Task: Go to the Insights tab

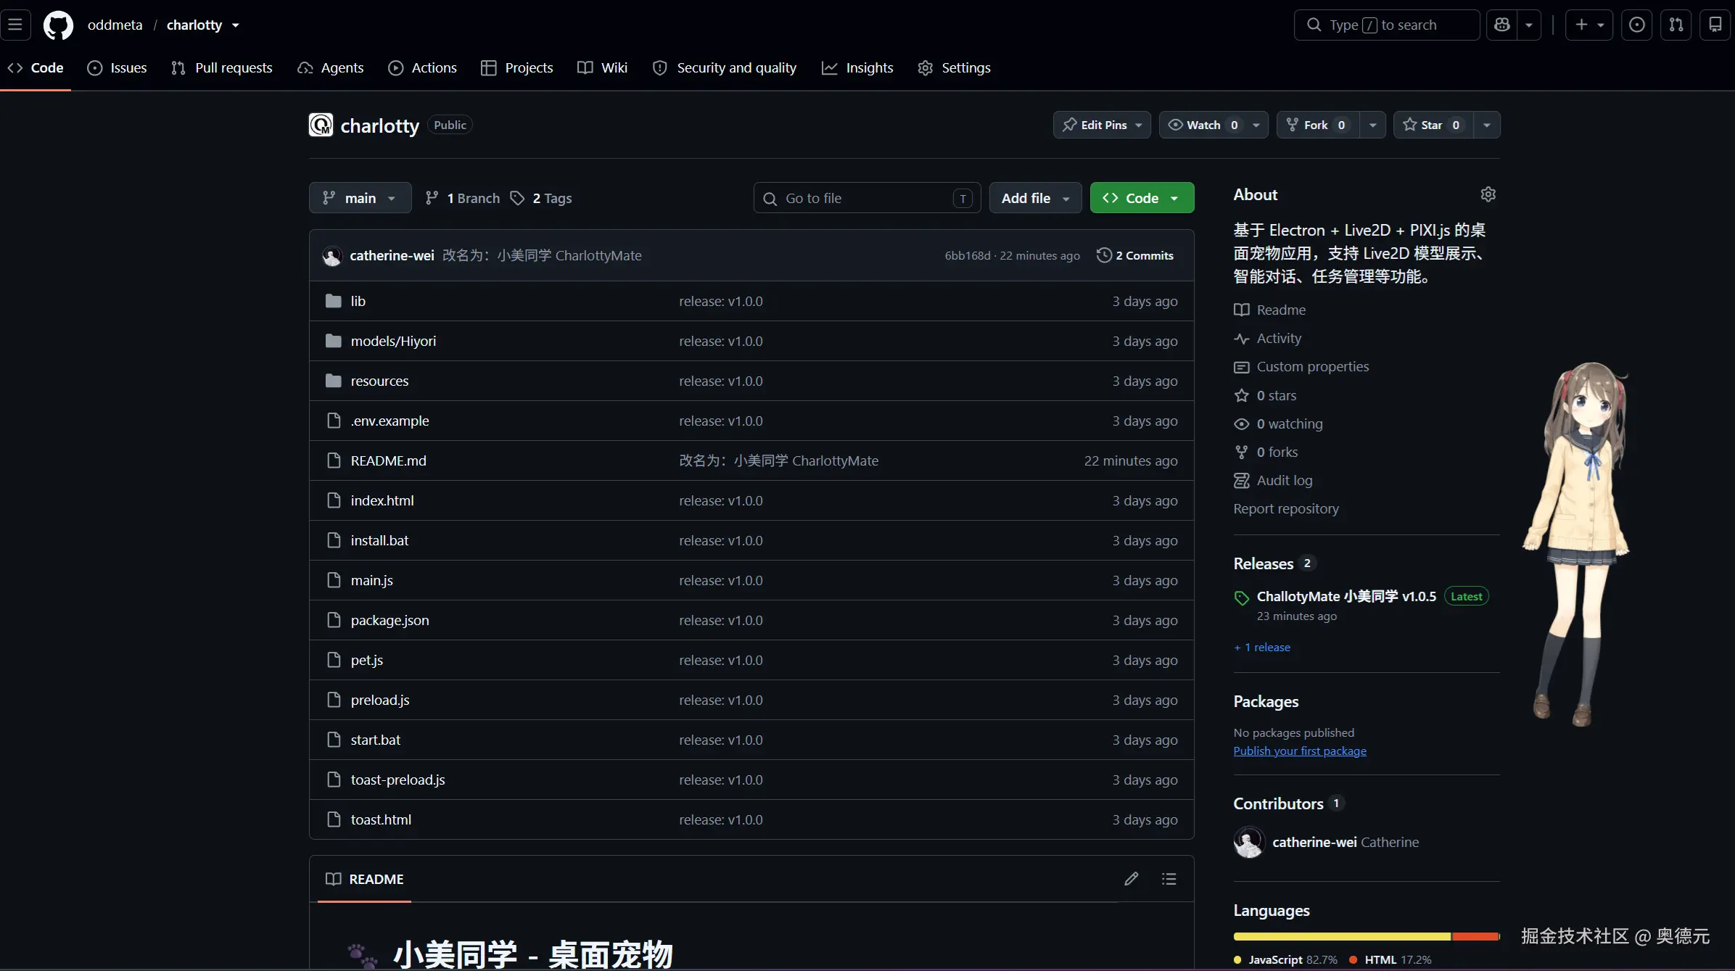Action: click(x=857, y=67)
